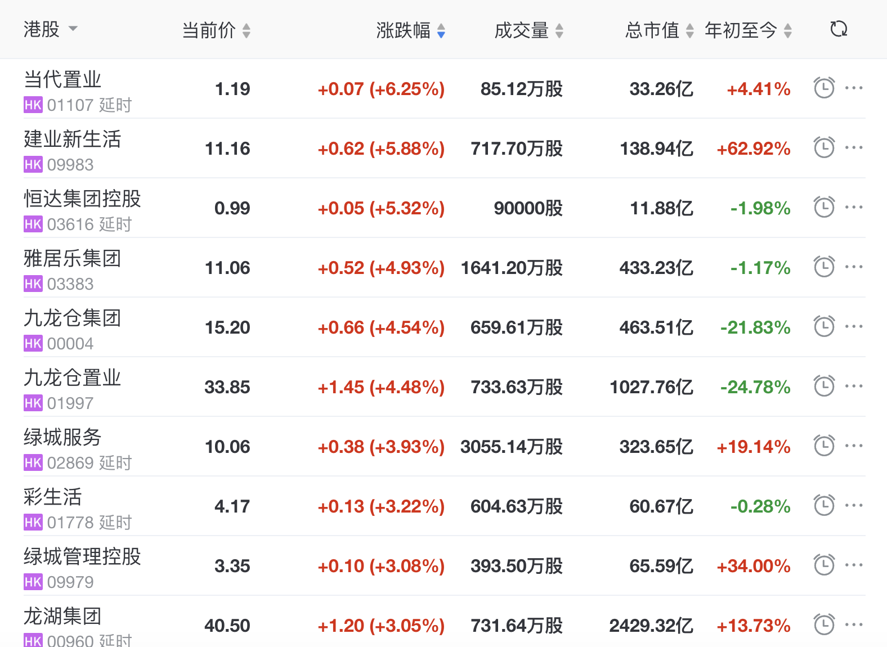The image size is (887, 647).
Task: Click market cap 1027.76亿
Action: pyautogui.click(x=652, y=387)
